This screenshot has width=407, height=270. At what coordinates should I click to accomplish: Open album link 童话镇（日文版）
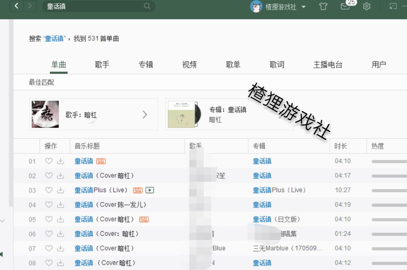pos(276,219)
